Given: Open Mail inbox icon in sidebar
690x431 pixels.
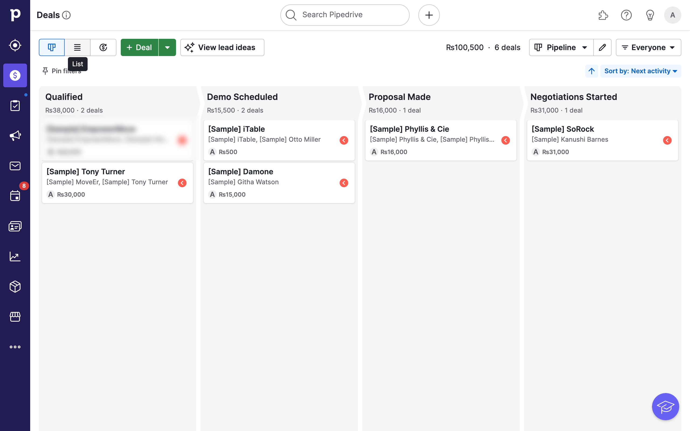Looking at the screenshot, I should (x=15, y=166).
